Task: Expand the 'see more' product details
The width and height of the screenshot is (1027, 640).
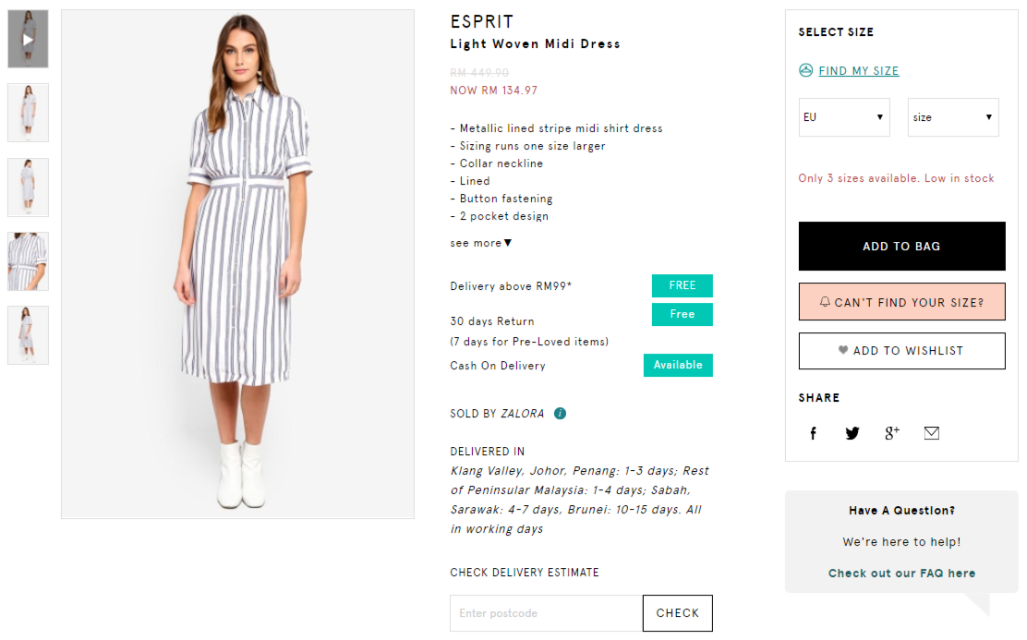Action: [x=480, y=243]
